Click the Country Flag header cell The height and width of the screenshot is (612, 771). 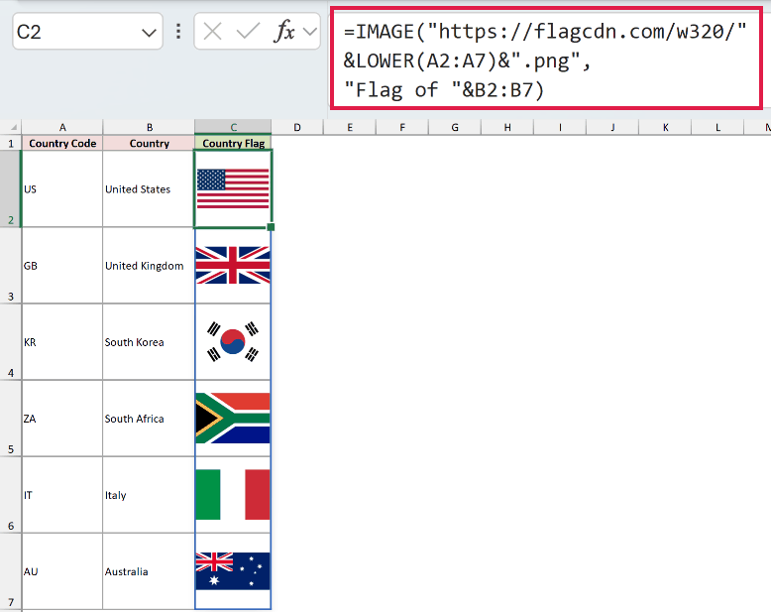233,143
